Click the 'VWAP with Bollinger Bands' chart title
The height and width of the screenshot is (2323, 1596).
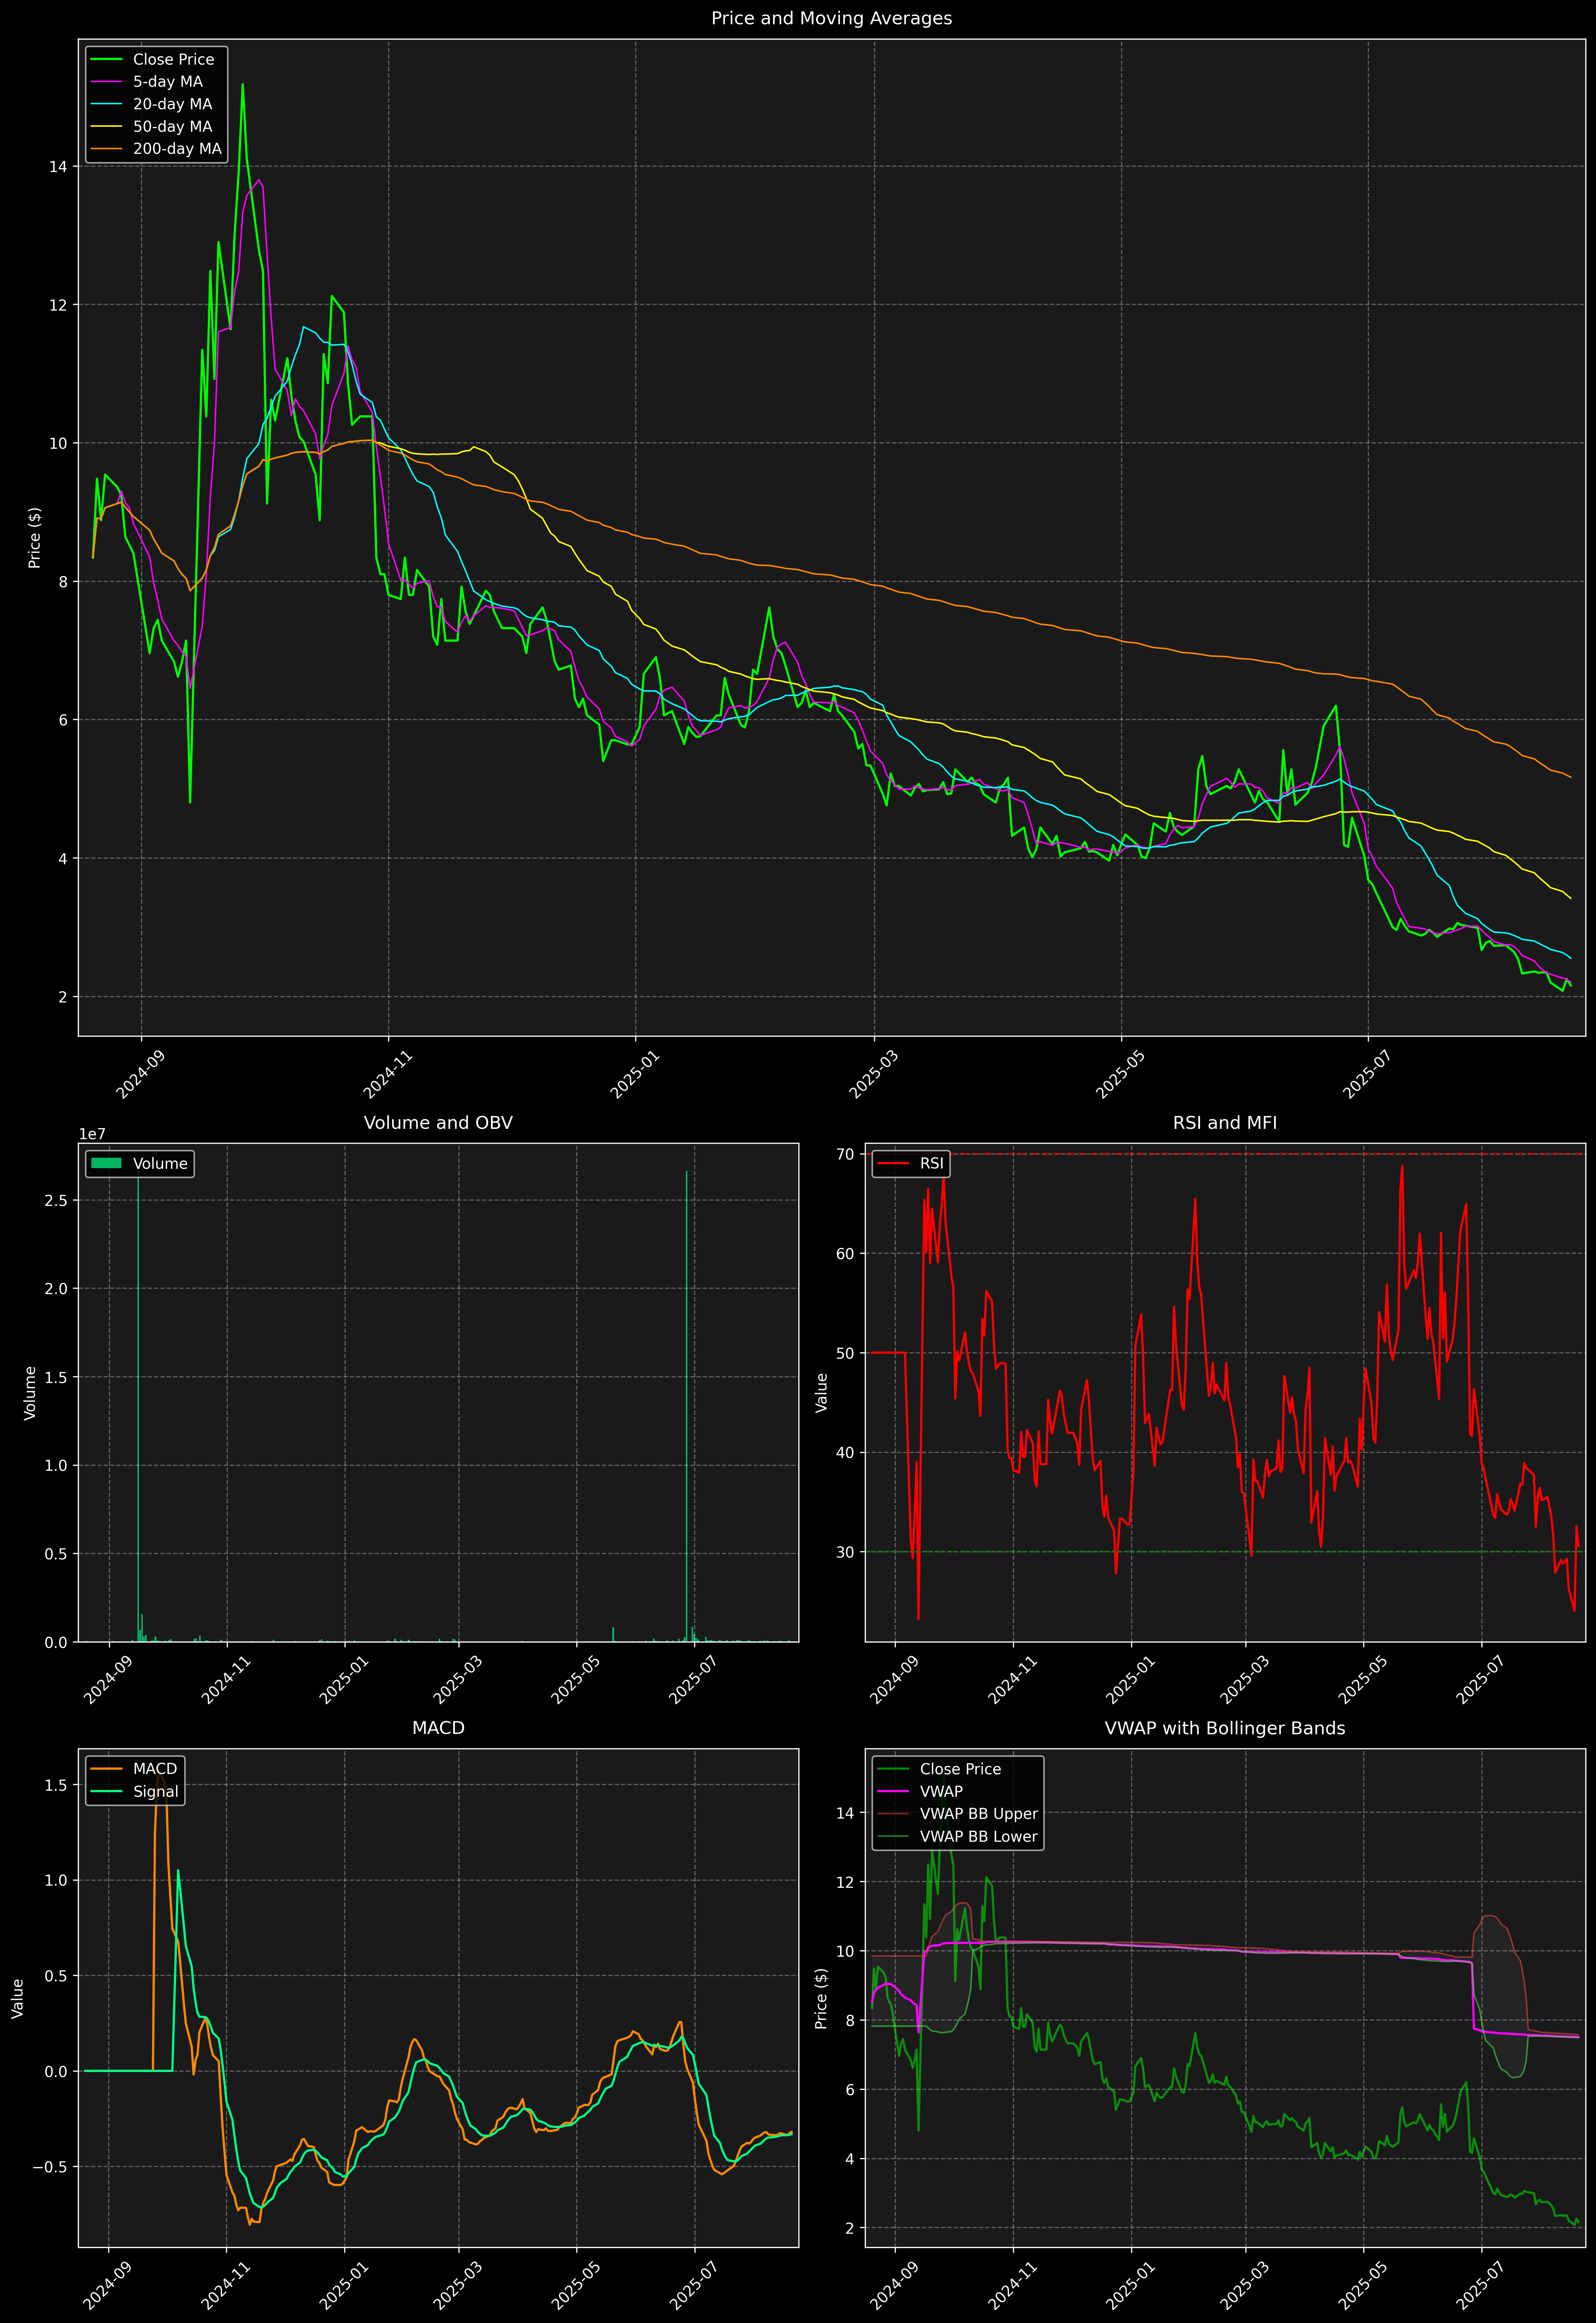point(1225,1728)
